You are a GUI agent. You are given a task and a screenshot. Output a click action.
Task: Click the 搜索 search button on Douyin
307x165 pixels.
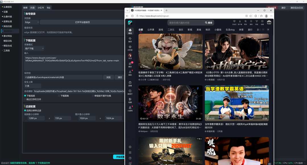[x=209, y=23]
